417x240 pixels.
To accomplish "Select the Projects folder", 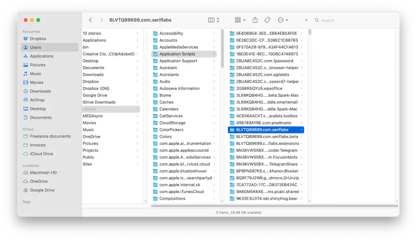I will (111, 150).
